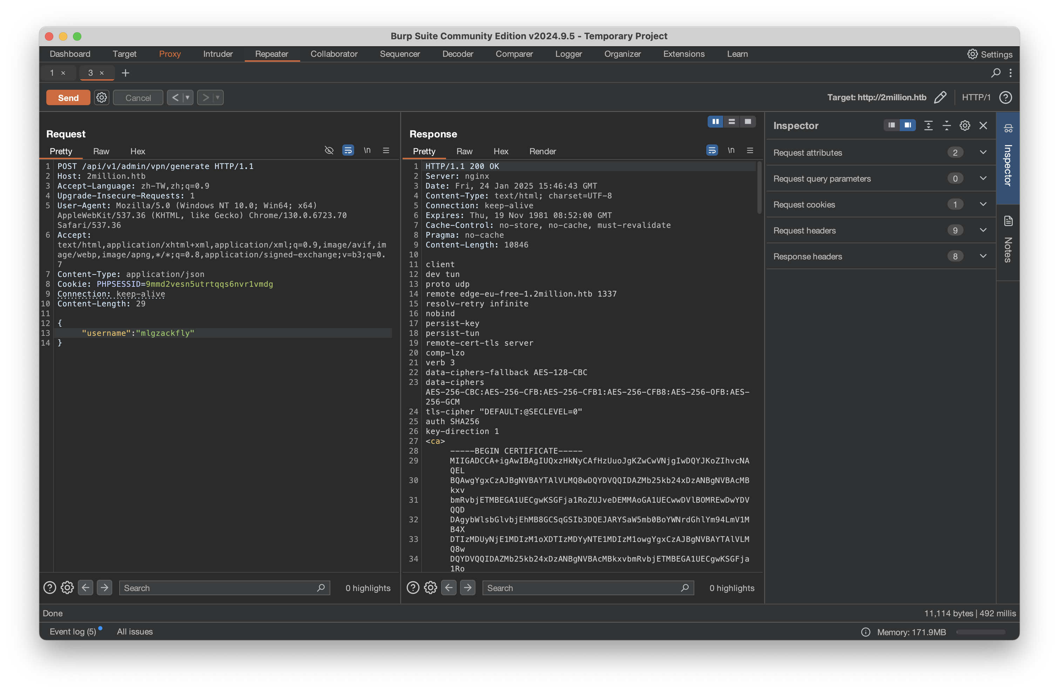Switch to the side-by-side response layout
Viewport: 1059px width, 692px height.
tap(715, 121)
